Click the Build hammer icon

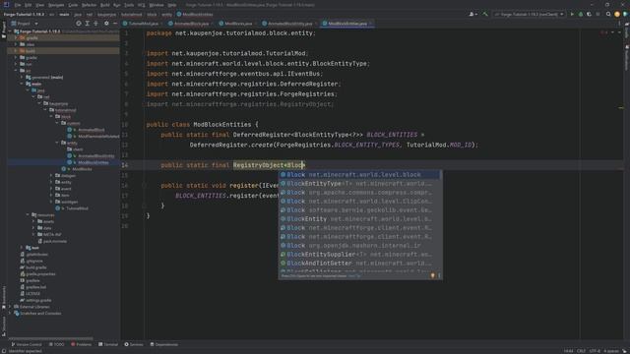(485, 14)
